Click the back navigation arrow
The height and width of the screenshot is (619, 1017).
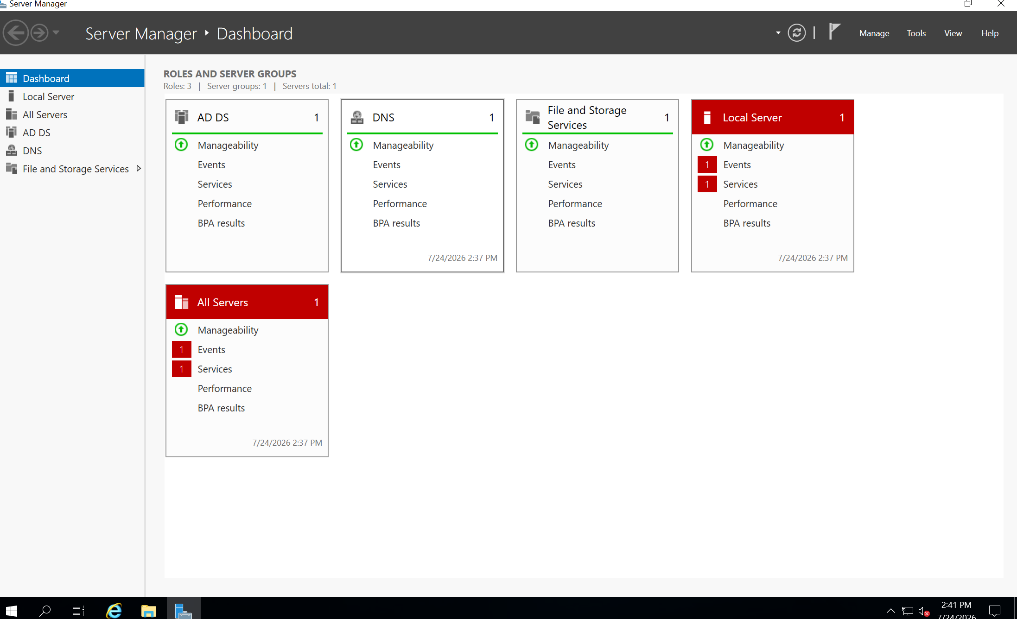point(16,33)
